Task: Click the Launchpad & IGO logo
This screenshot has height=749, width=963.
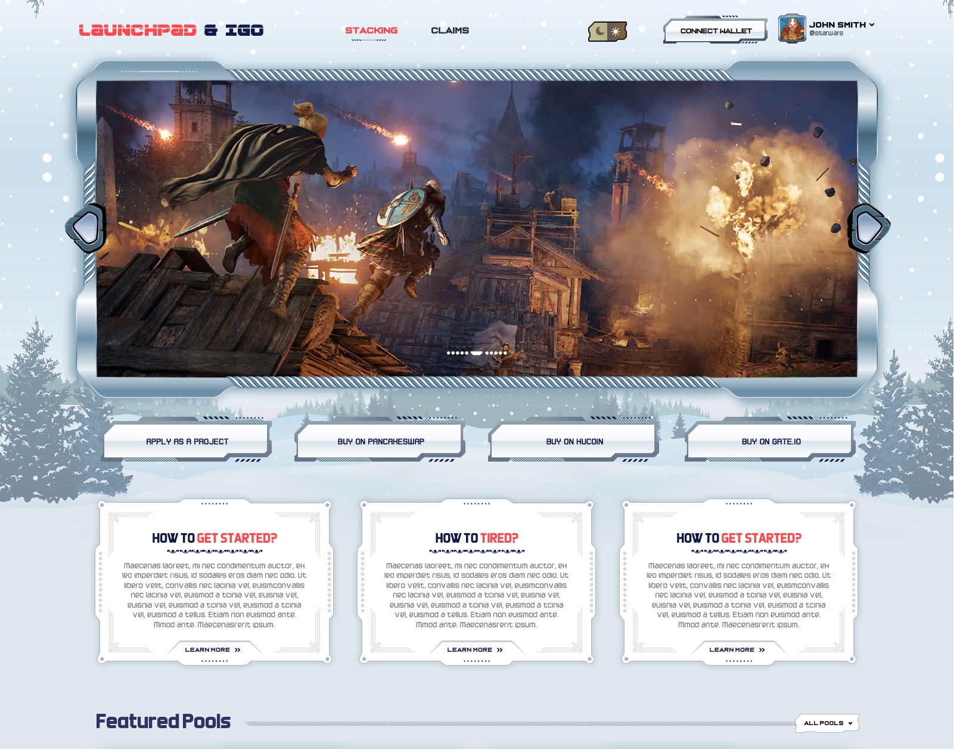Action: click(x=171, y=30)
